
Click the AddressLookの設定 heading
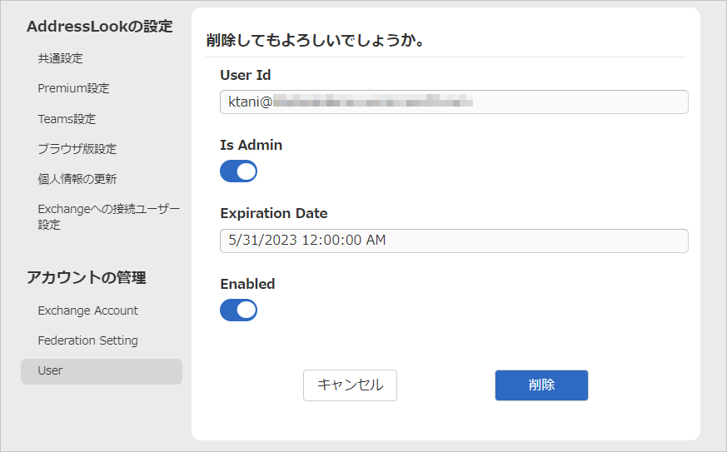(x=100, y=27)
